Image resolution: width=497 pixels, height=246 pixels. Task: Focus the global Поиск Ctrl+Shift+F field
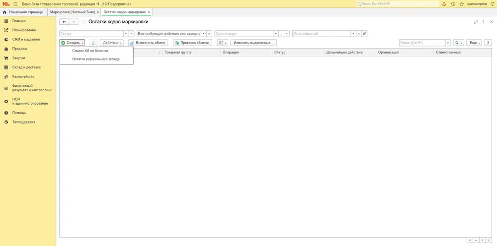[x=398, y=4]
